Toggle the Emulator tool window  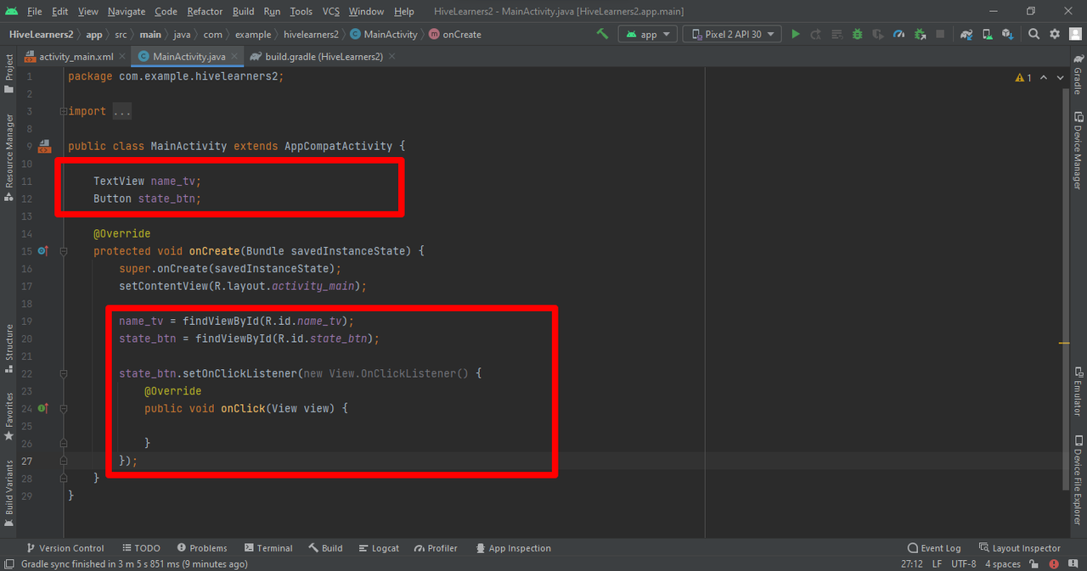(x=1078, y=391)
